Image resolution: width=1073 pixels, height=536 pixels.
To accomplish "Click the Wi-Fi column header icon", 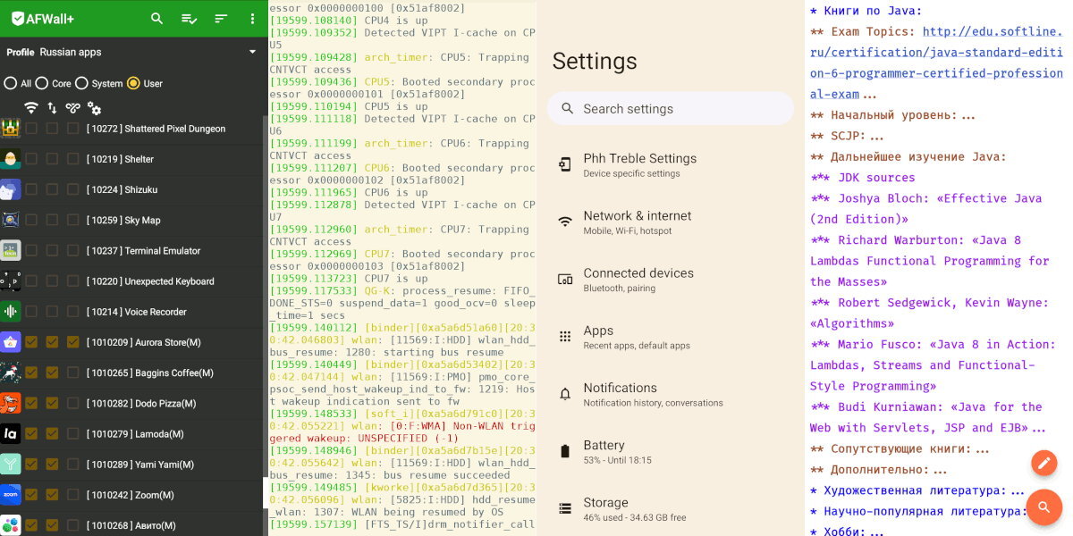I will (x=31, y=108).
